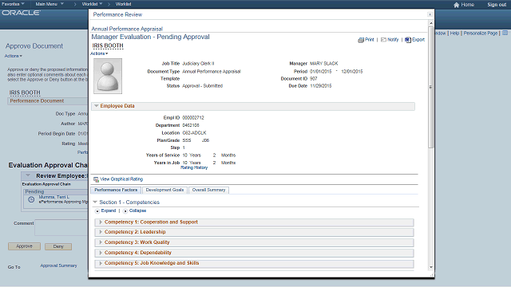This screenshot has height=287, width=511.
Task: Click the Export link
Action: point(418,40)
